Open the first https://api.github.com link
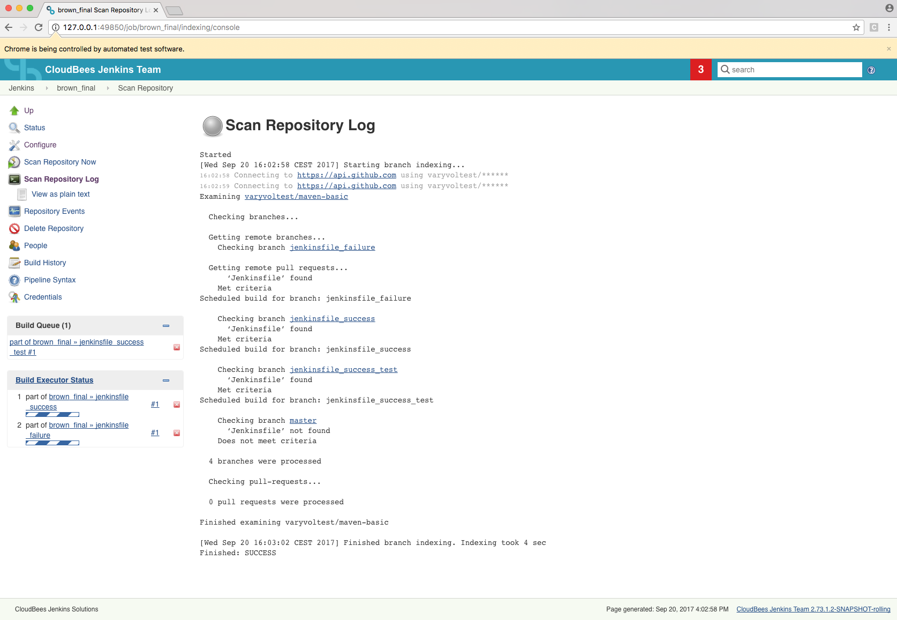Image resolution: width=897 pixels, height=620 pixels. [x=346, y=175]
